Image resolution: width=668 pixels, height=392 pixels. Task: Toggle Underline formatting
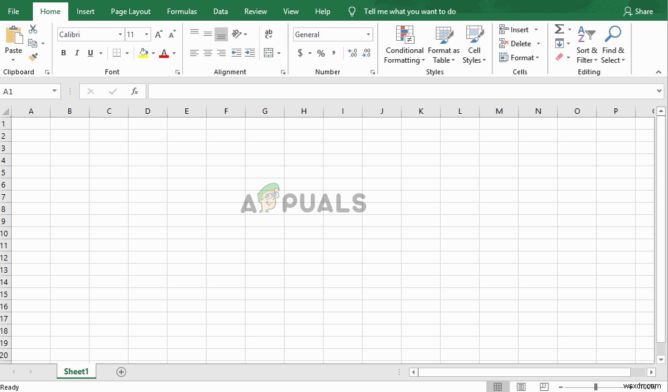[x=90, y=53]
